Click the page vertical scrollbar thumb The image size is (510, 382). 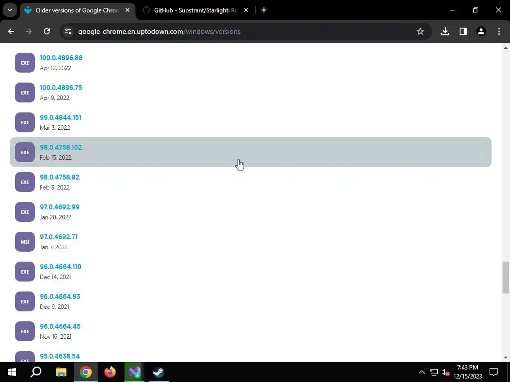pyautogui.click(x=506, y=278)
